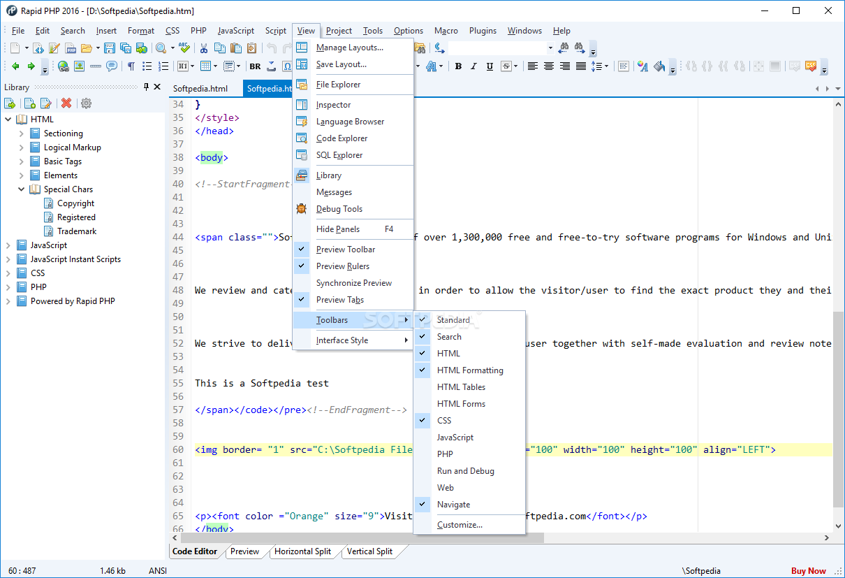Uncheck the Search toolbar option

[469, 337]
